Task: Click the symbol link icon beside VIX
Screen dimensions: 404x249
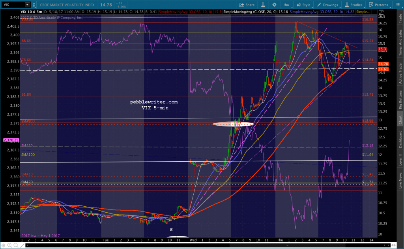Action: click(x=34, y=5)
